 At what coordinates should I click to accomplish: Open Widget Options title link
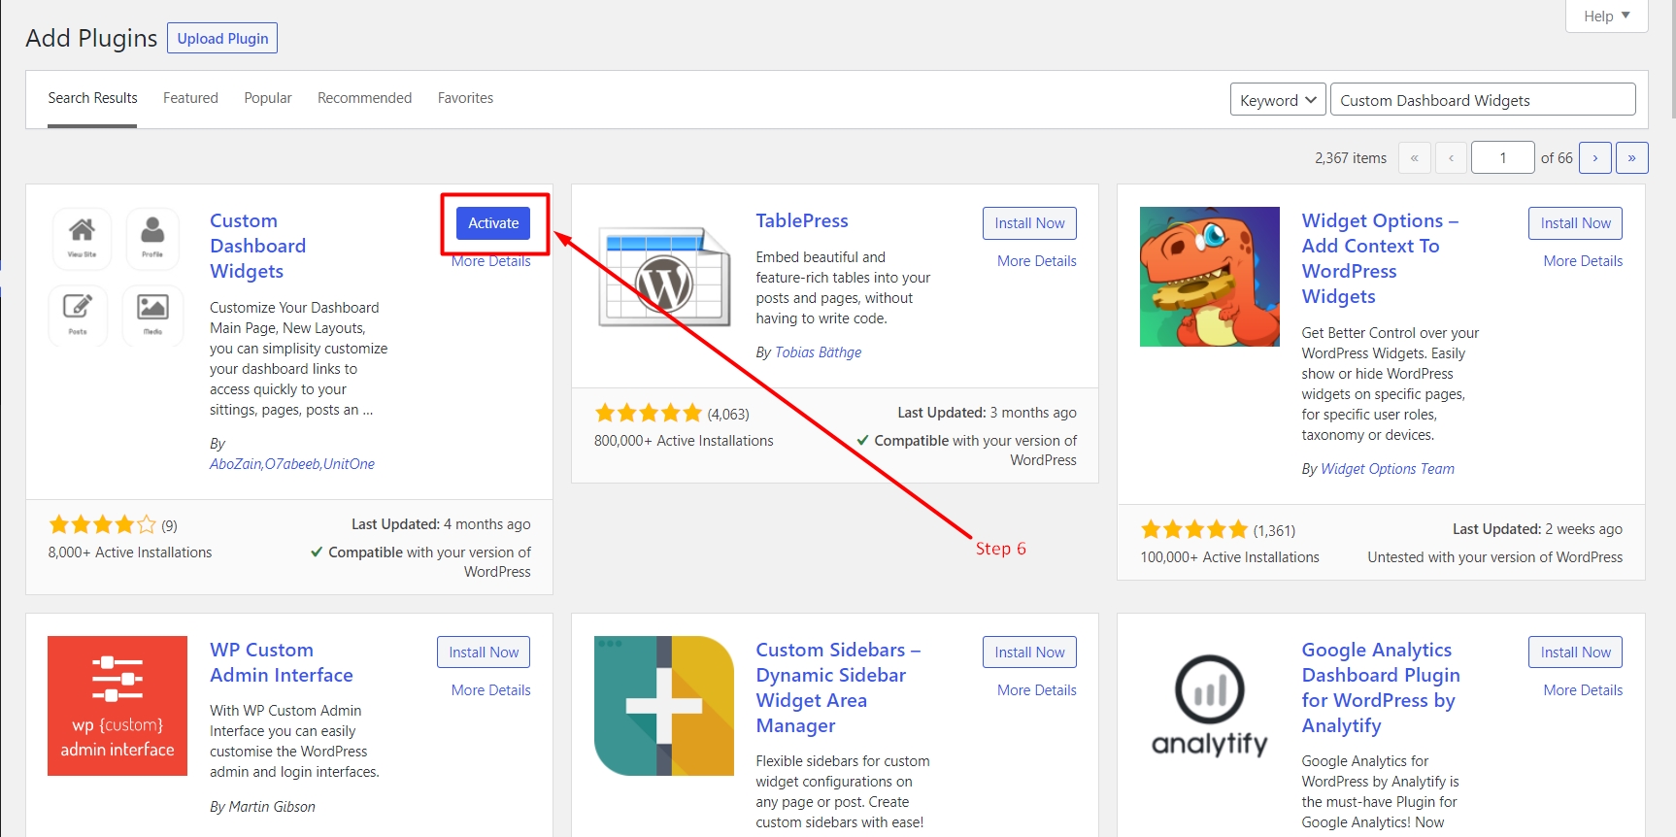[1380, 258]
